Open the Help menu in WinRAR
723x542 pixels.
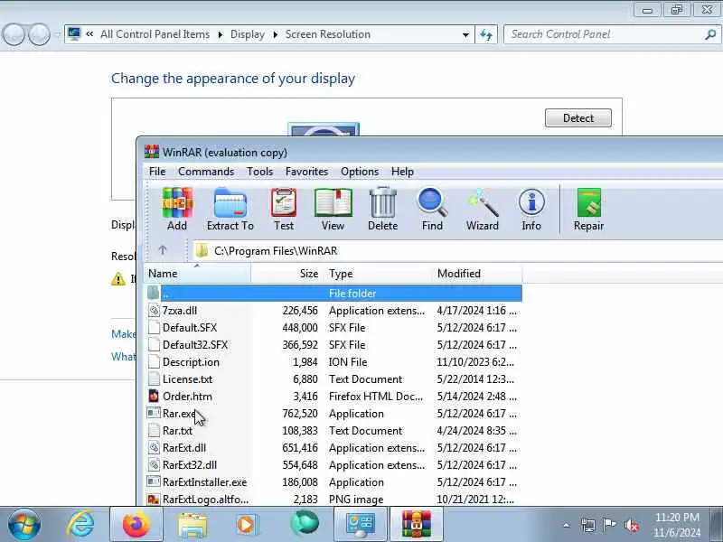pyautogui.click(x=402, y=172)
